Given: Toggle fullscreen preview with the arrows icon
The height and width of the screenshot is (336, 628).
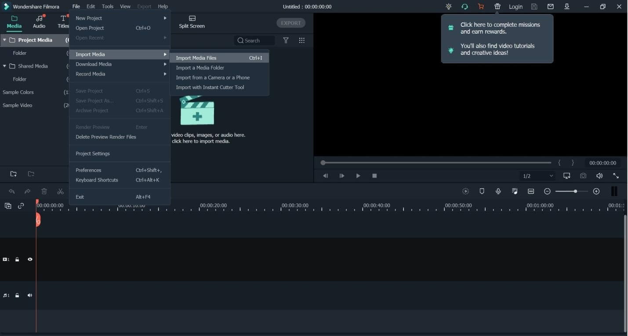Looking at the screenshot, I should pyautogui.click(x=616, y=175).
